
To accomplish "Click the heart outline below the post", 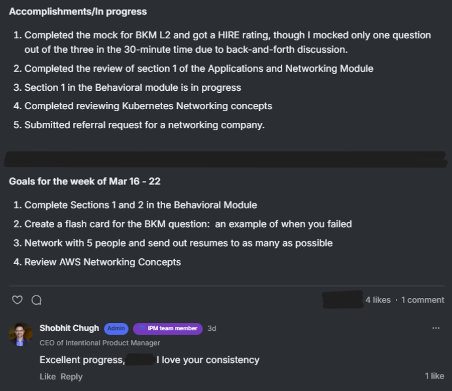I will pos(17,299).
